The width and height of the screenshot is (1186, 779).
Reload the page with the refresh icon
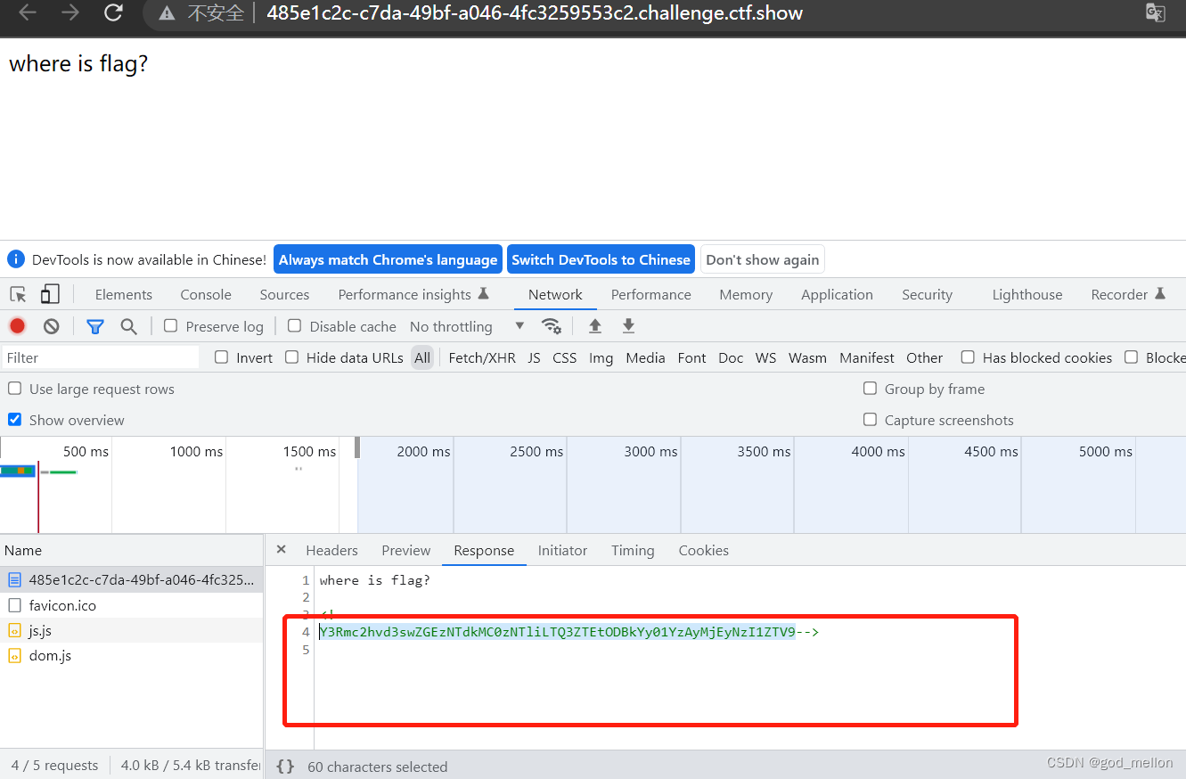pyautogui.click(x=113, y=12)
